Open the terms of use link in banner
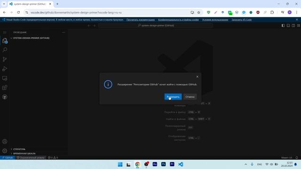Image resolution: width=301 pixels, height=169 pixels. click(215, 20)
